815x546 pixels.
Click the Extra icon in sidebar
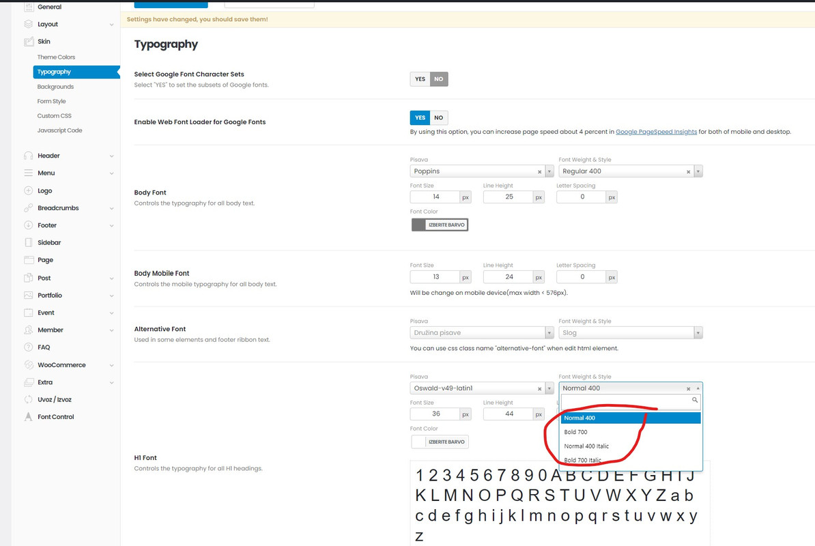pyautogui.click(x=29, y=382)
